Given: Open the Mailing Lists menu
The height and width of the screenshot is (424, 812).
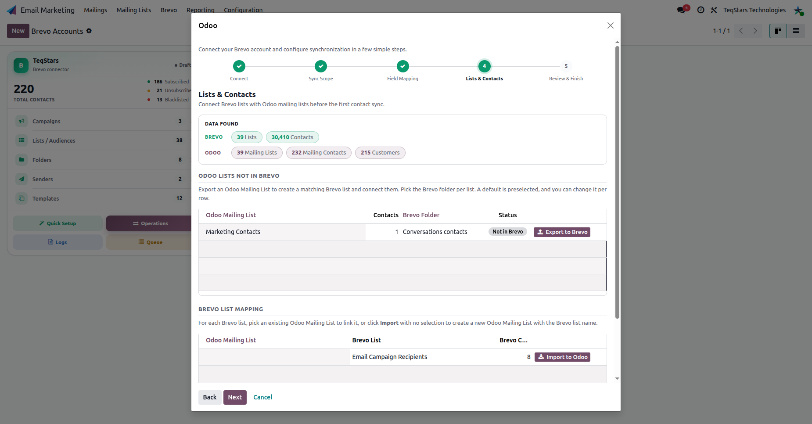Looking at the screenshot, I should pos(134,10).
